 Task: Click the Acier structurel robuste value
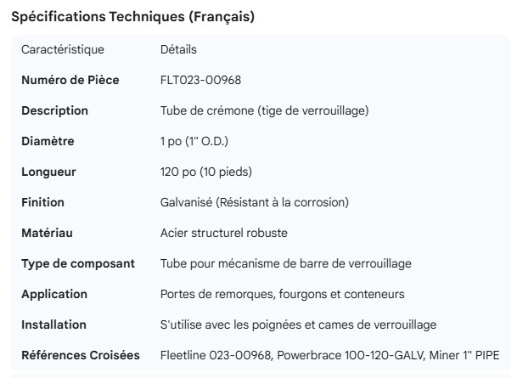click(x=218, y=233)
